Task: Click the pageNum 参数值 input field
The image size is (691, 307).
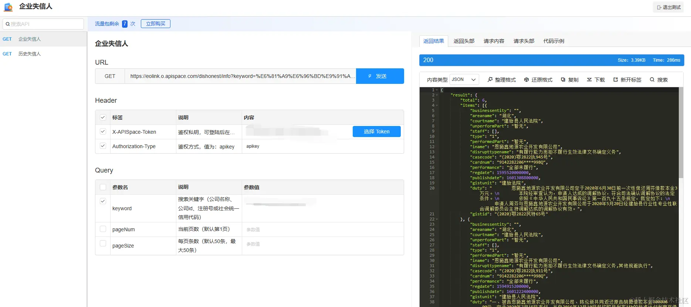Action: (323, 229)
